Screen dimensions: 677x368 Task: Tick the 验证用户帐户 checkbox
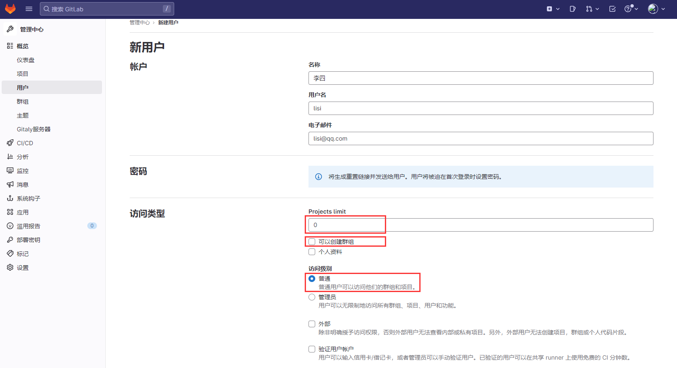[x=312, y=349]
